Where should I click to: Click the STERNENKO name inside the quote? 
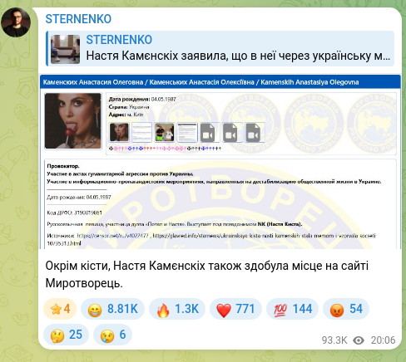(x=119, y=40)
